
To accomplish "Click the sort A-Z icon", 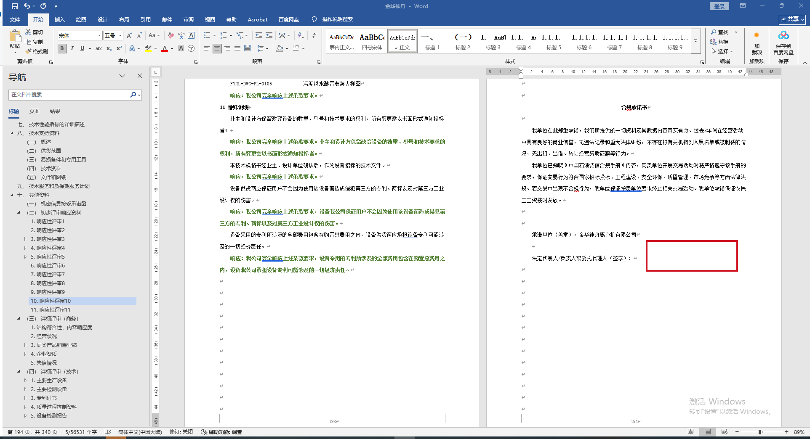I will pos(301,36).
